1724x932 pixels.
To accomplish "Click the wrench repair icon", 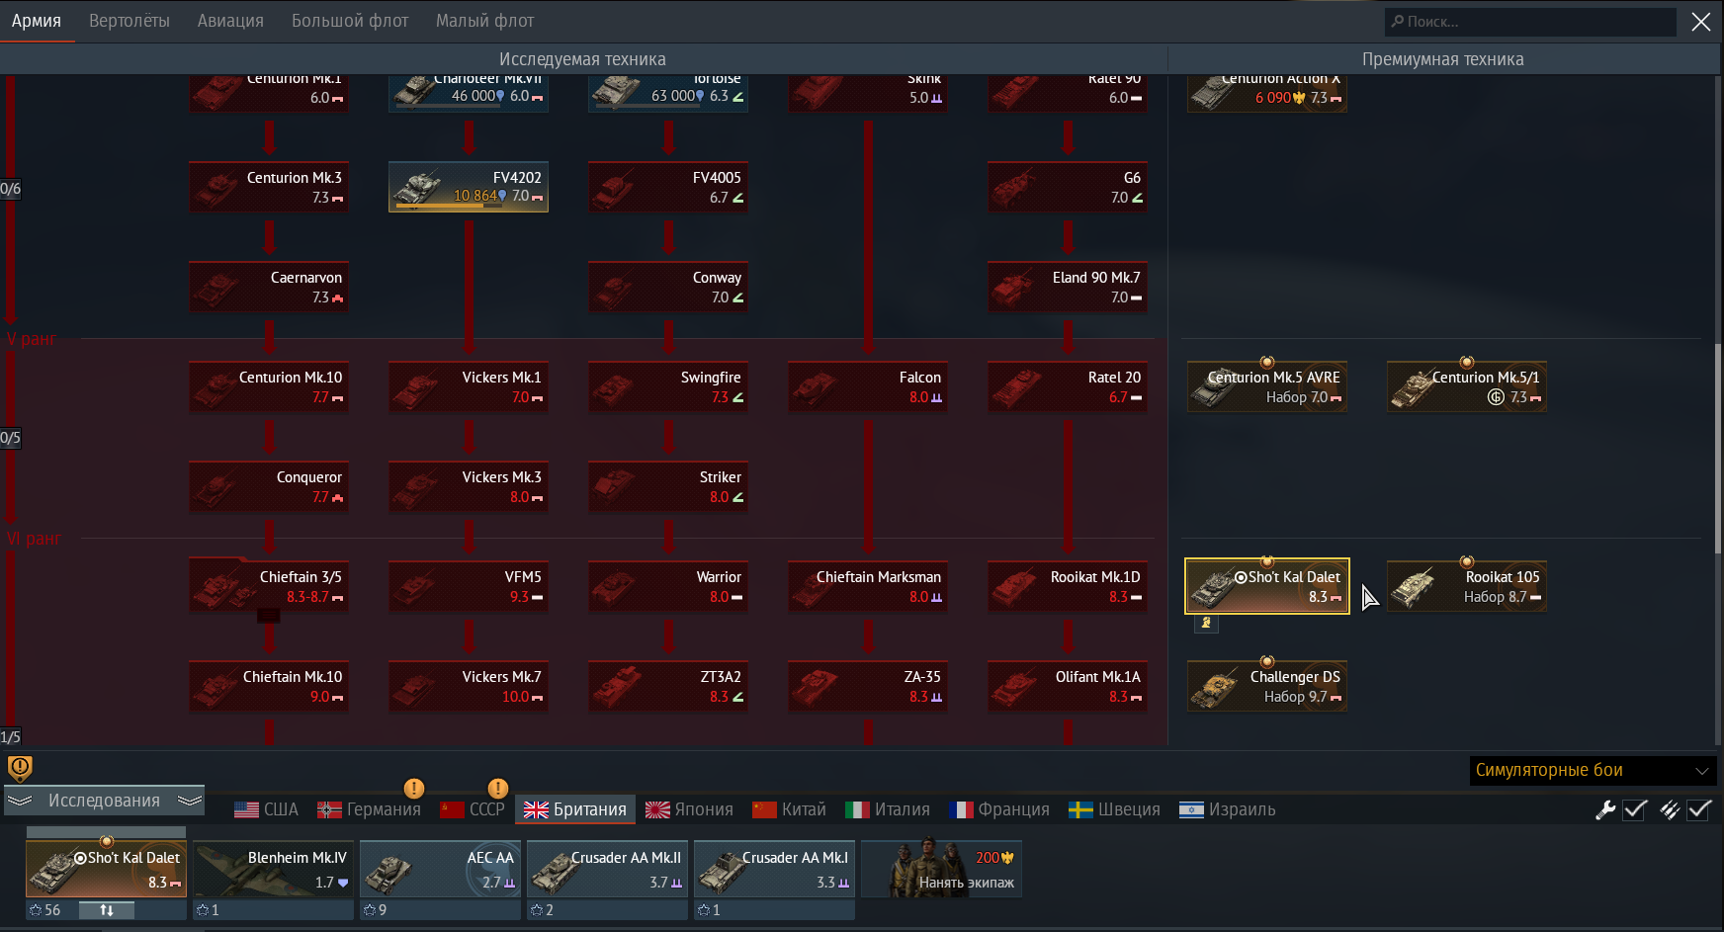I will pos(1605,809).
